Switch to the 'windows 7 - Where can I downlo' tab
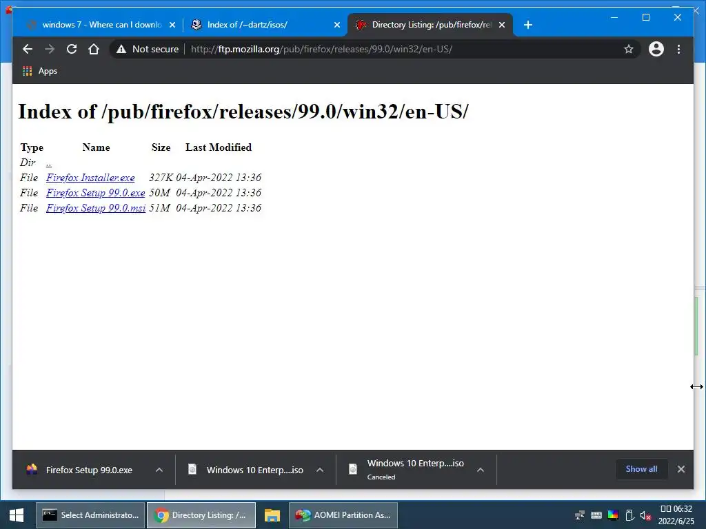 pos(101,25)
